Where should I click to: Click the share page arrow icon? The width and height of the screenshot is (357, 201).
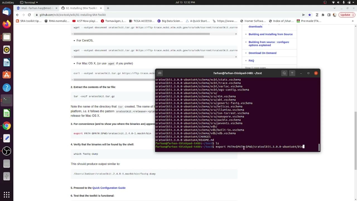coord(303,15)
